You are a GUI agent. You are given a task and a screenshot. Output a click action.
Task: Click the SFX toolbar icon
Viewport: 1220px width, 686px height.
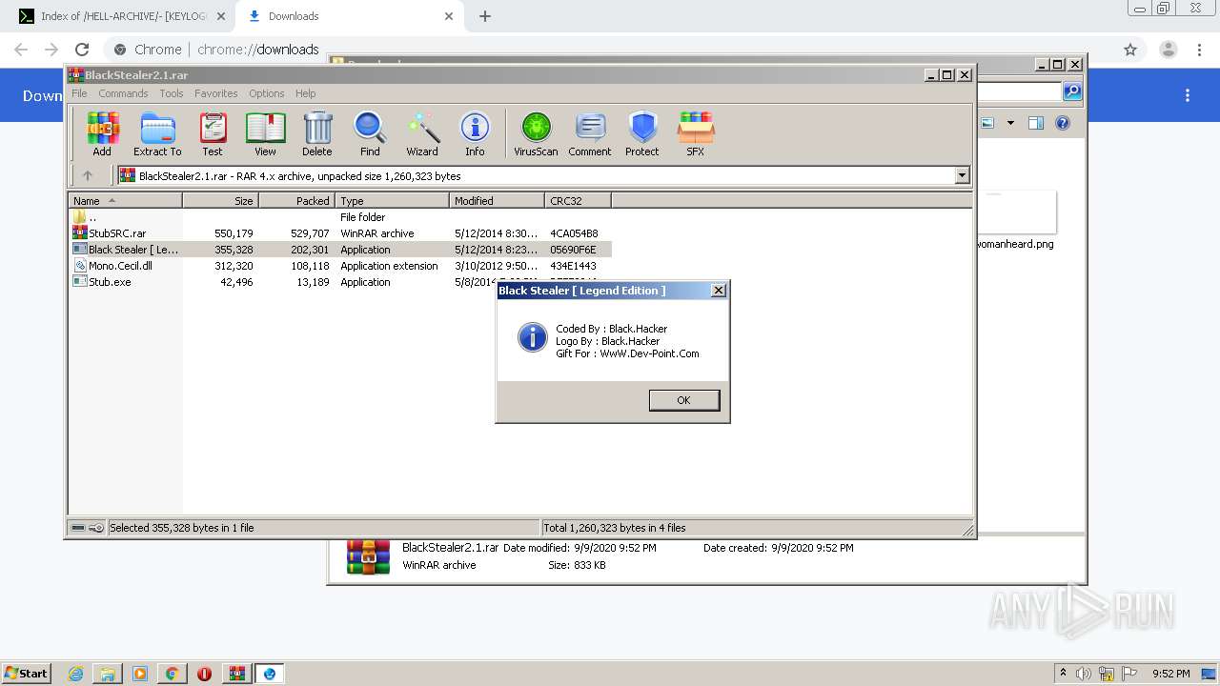point(696,133)
